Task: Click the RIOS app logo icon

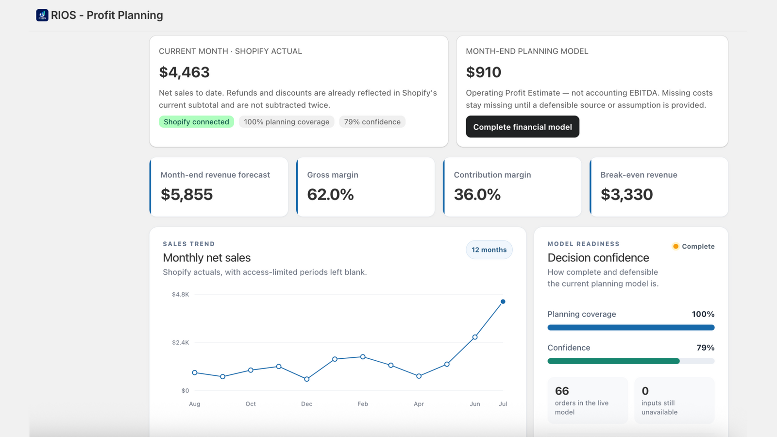Action: (42, 15)
